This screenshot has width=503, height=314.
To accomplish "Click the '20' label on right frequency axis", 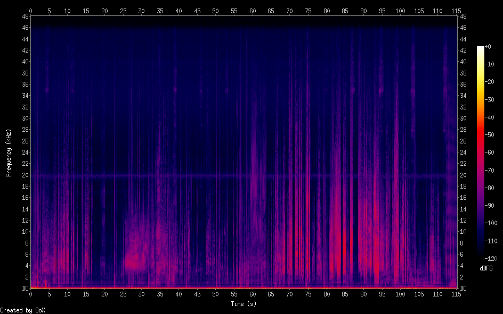I will [463, 175].
